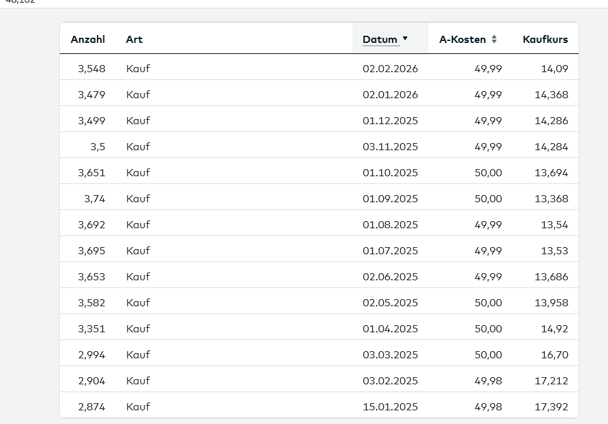Click purchase price 14,286
The image size is (608, 424).
[x=551, y=121]
